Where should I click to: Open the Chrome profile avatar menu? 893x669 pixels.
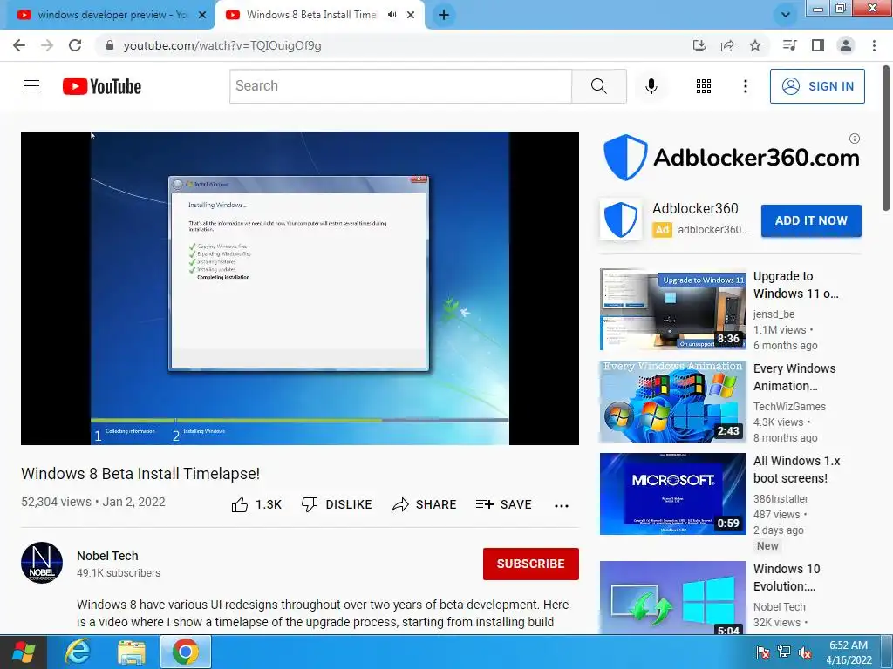[846, 45]
